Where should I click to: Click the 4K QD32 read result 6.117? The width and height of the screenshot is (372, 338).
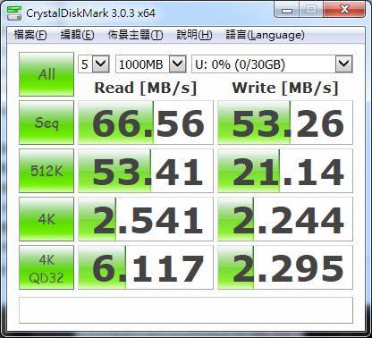[146, 267]
